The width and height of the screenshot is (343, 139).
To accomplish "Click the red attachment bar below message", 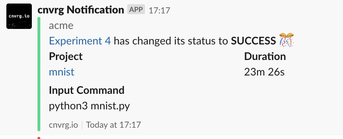I will (x=39, y=138).
